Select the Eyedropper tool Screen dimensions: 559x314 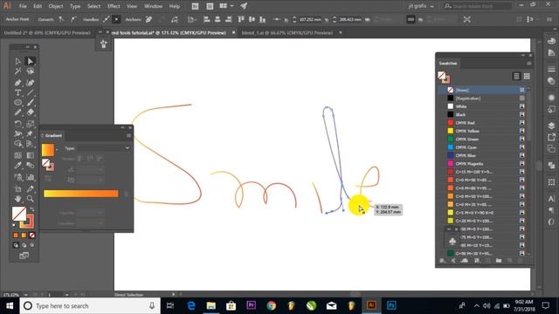pyautogui.click(x=17, y=166)
